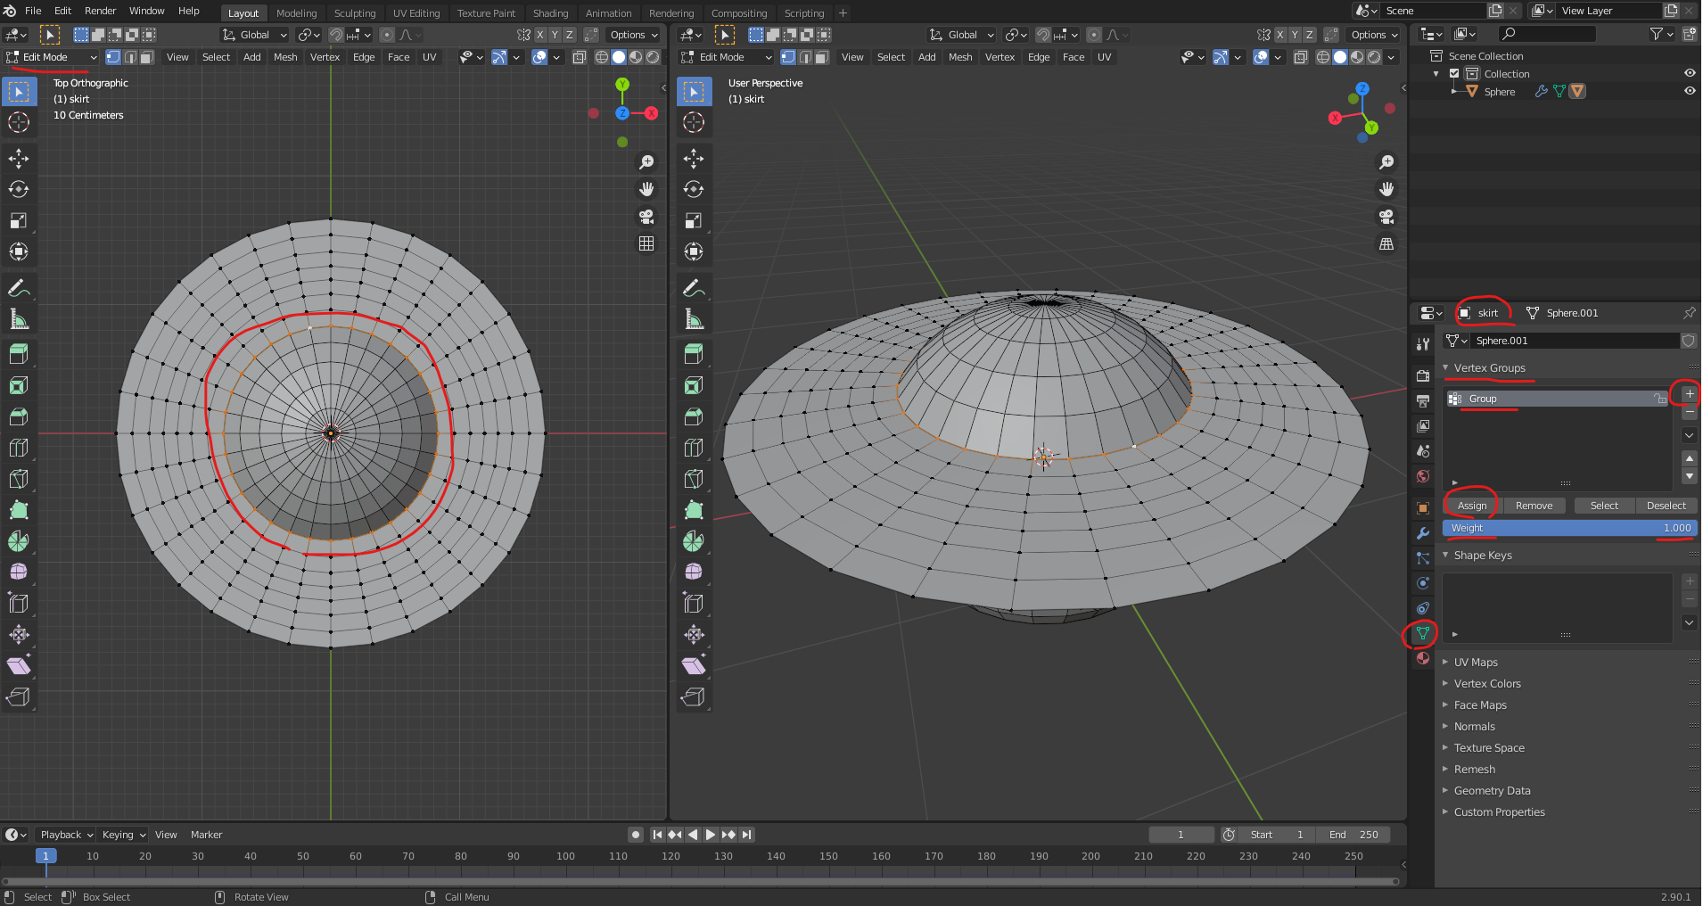Click the Material properties tab icon
This screenshot has width=1703, height=906.
[1423, 658]
